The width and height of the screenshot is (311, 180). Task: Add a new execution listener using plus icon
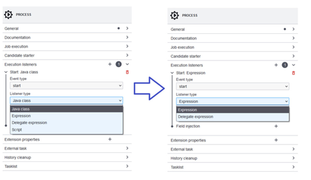click(110, 64)
